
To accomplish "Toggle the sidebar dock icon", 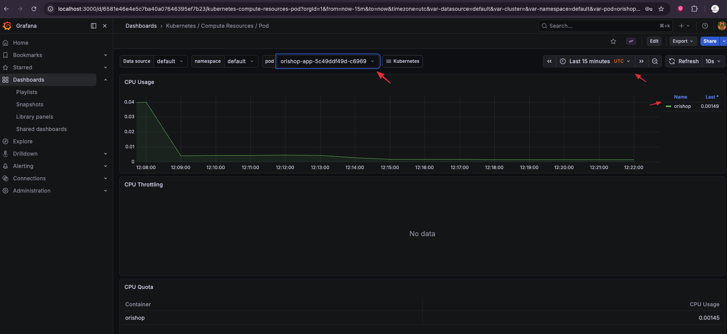I will click(x=93, y=26).
